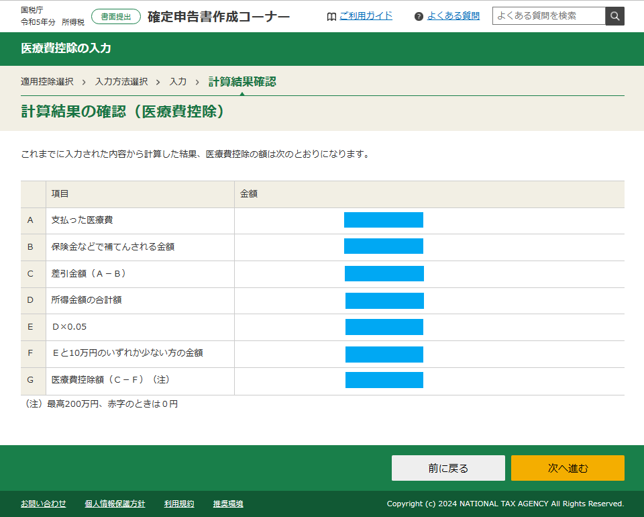This screenshot has height=517, width=644.
Task: Click the Eと10万円のいずれか少ない方の金額 label
Action: click(127, 352)
